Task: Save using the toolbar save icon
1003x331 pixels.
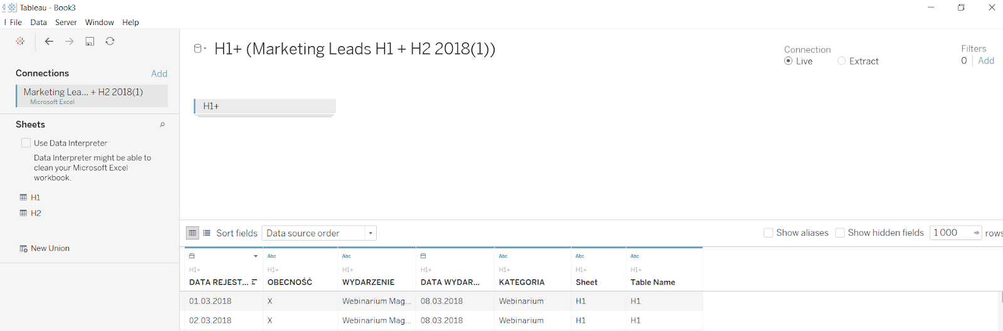Action: 90,41
